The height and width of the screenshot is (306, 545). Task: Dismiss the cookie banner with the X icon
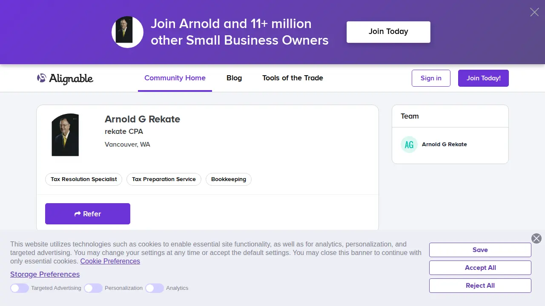coord(536,238)
